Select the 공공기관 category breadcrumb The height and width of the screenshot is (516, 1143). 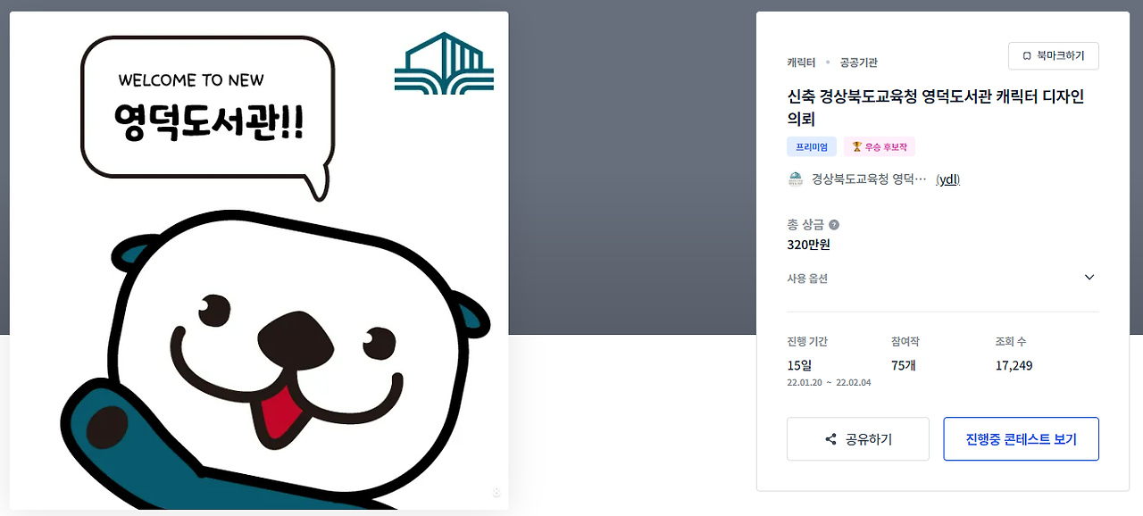[x=858, y=62]
